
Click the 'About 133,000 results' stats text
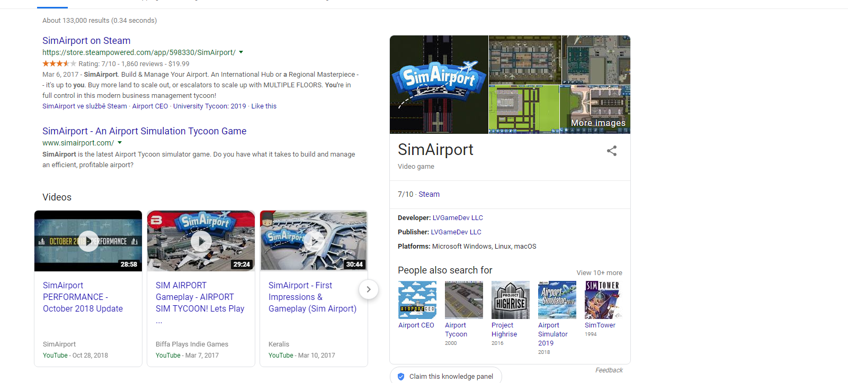100,21
